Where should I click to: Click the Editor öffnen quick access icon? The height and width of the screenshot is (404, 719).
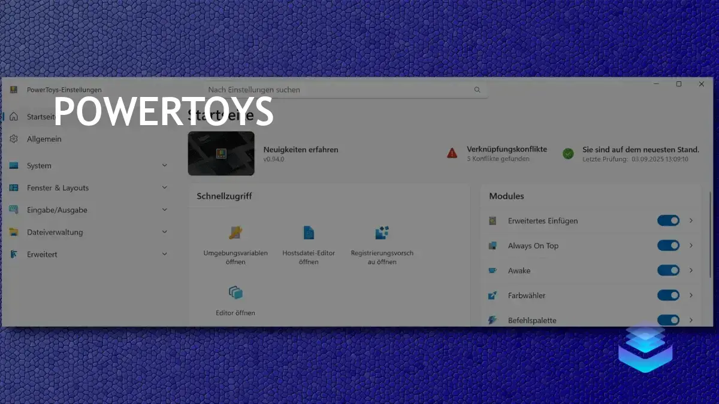pos(235,293)
